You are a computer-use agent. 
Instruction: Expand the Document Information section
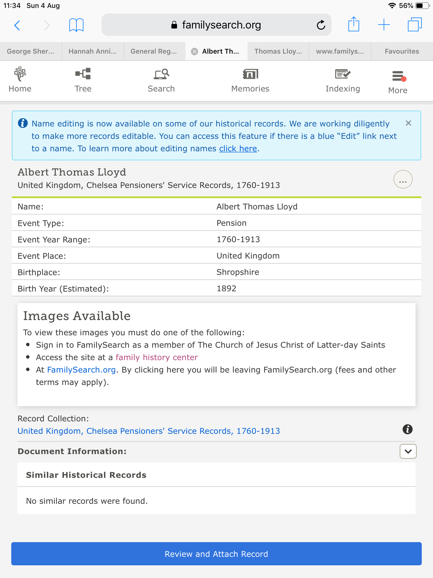[x=408, y=451]
